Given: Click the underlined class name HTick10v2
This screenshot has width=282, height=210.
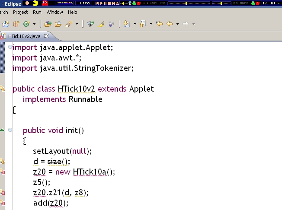Looking at the screenshot, I should coord(77,89).
